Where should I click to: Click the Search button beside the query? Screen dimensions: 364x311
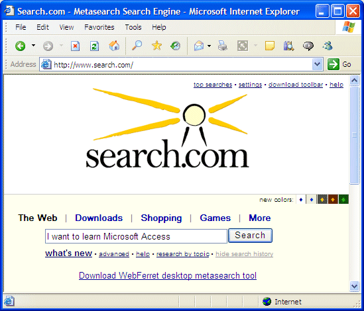[250, 236]
